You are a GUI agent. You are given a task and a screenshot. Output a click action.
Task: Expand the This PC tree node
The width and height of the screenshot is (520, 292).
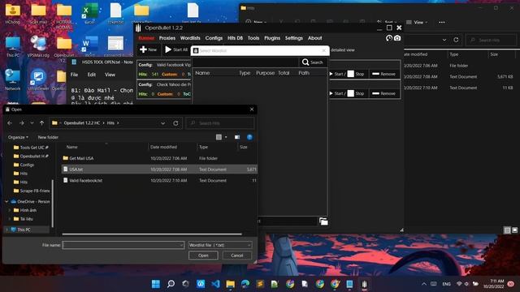point(6,230)
